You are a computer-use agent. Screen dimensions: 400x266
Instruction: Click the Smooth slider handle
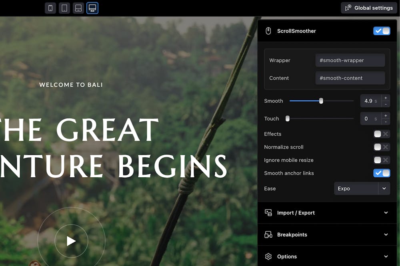[x=321, y=101]
